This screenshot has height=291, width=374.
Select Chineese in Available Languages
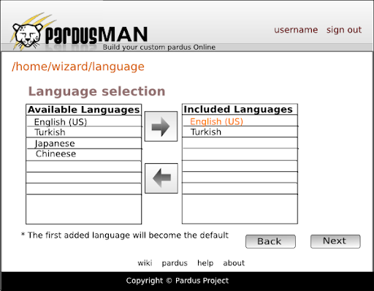point(84,154)
